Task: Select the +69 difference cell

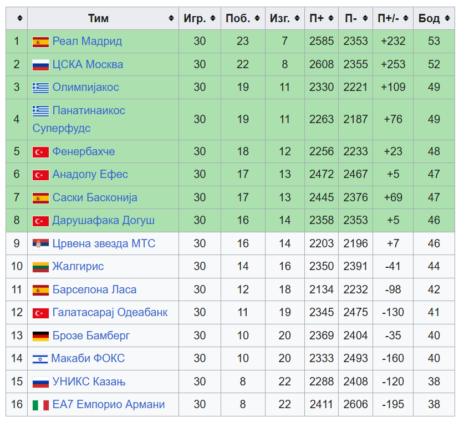Action: (393, 197)
